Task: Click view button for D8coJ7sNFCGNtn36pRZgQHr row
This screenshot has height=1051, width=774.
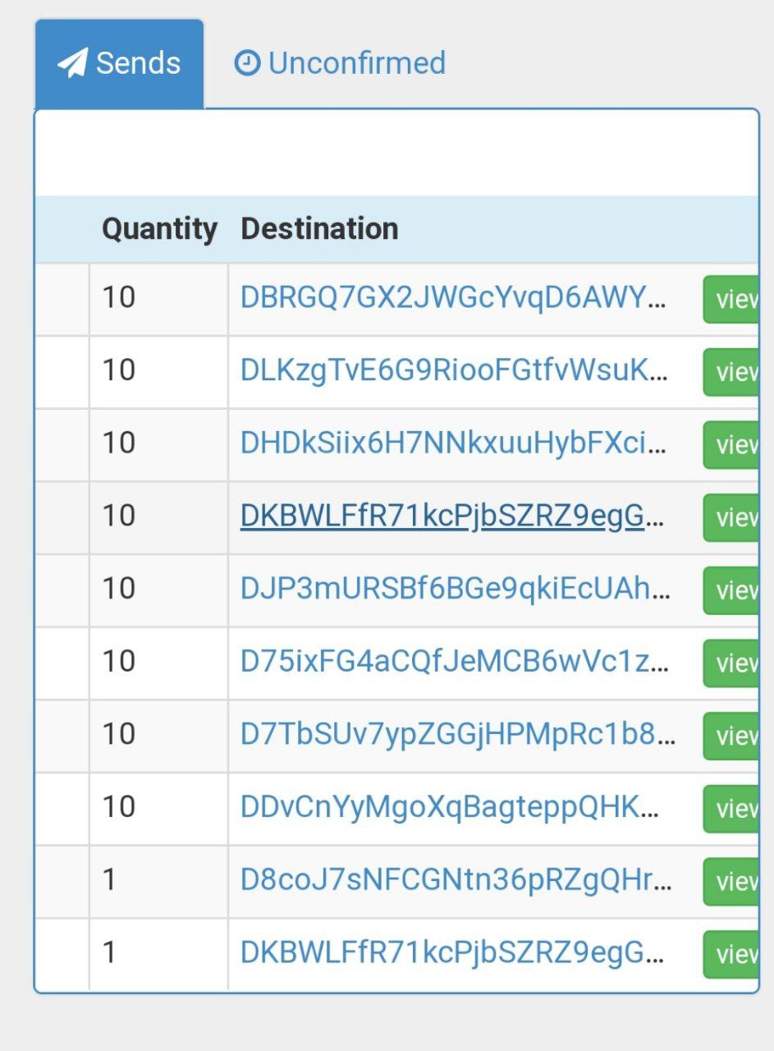Action: [x=730, y=882]
